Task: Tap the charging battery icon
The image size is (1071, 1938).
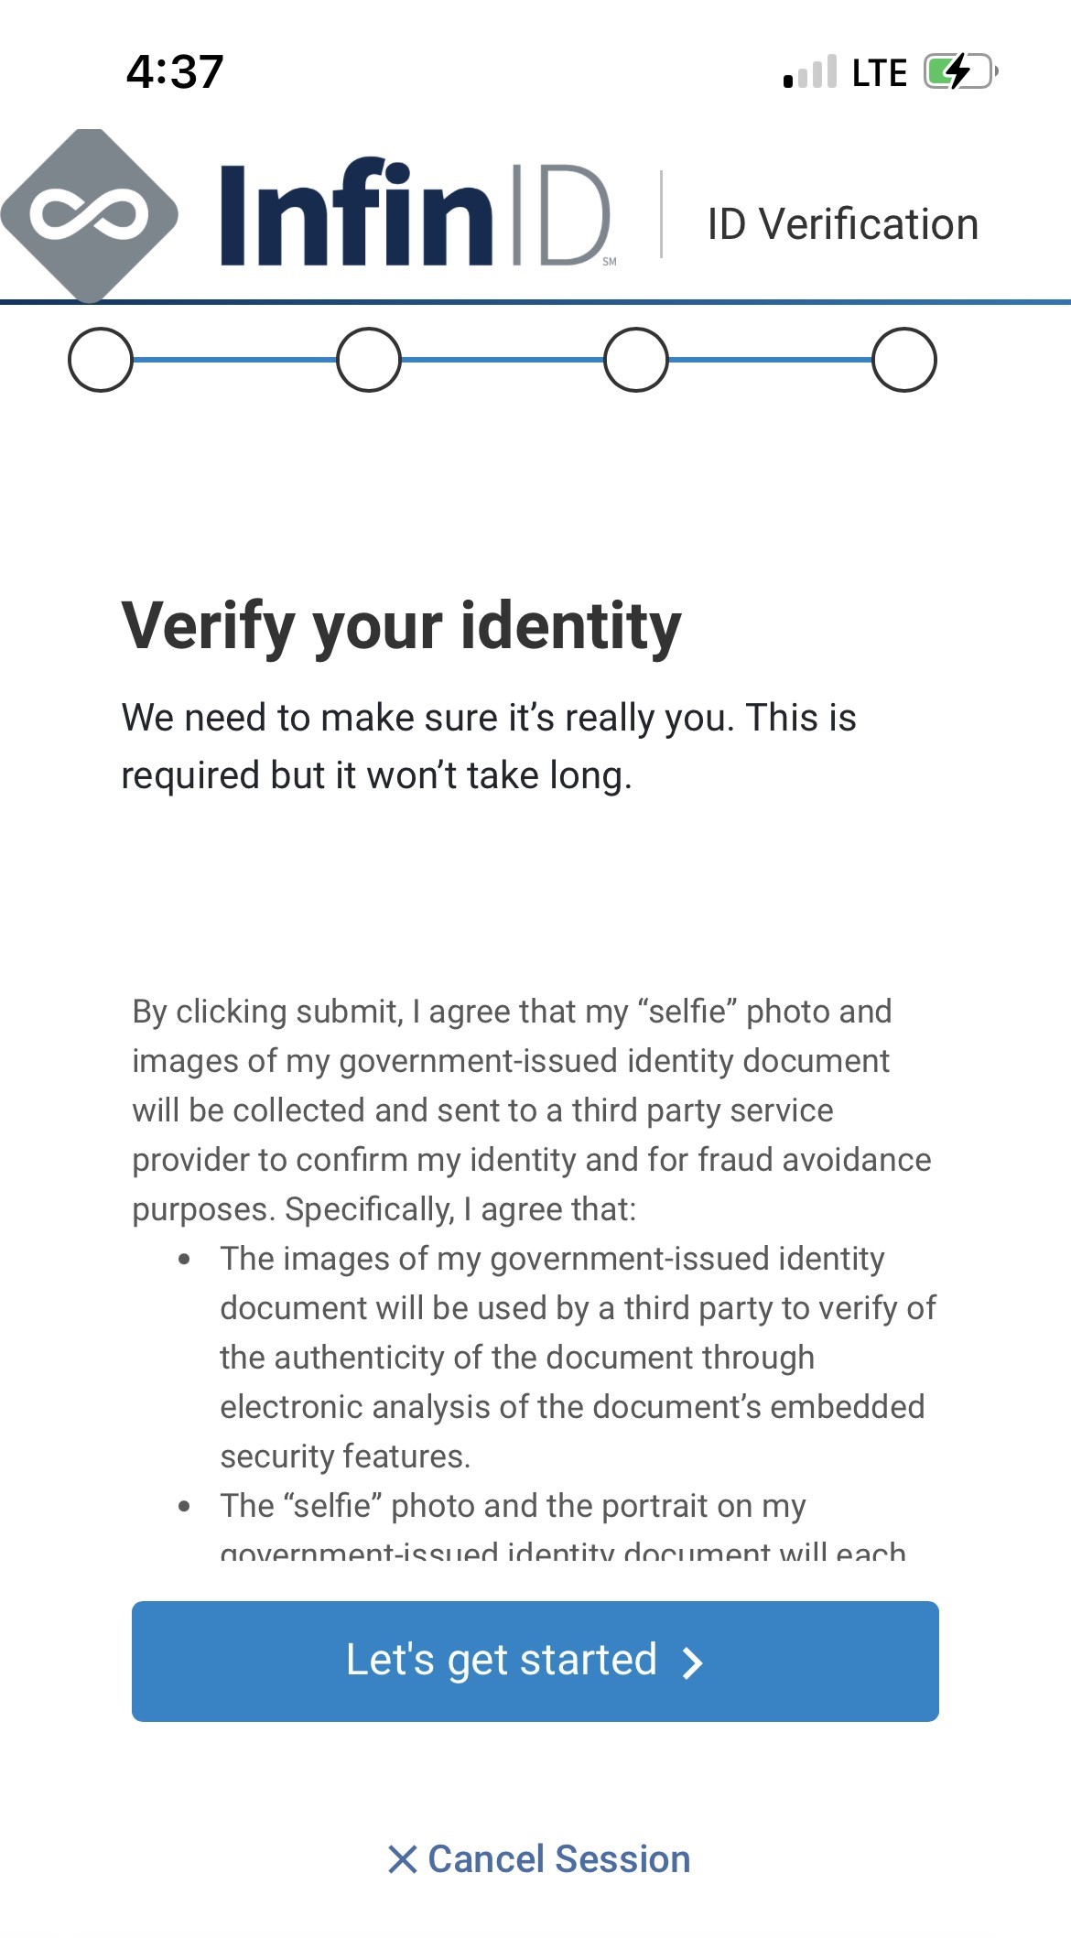Action: coord(958,71)
